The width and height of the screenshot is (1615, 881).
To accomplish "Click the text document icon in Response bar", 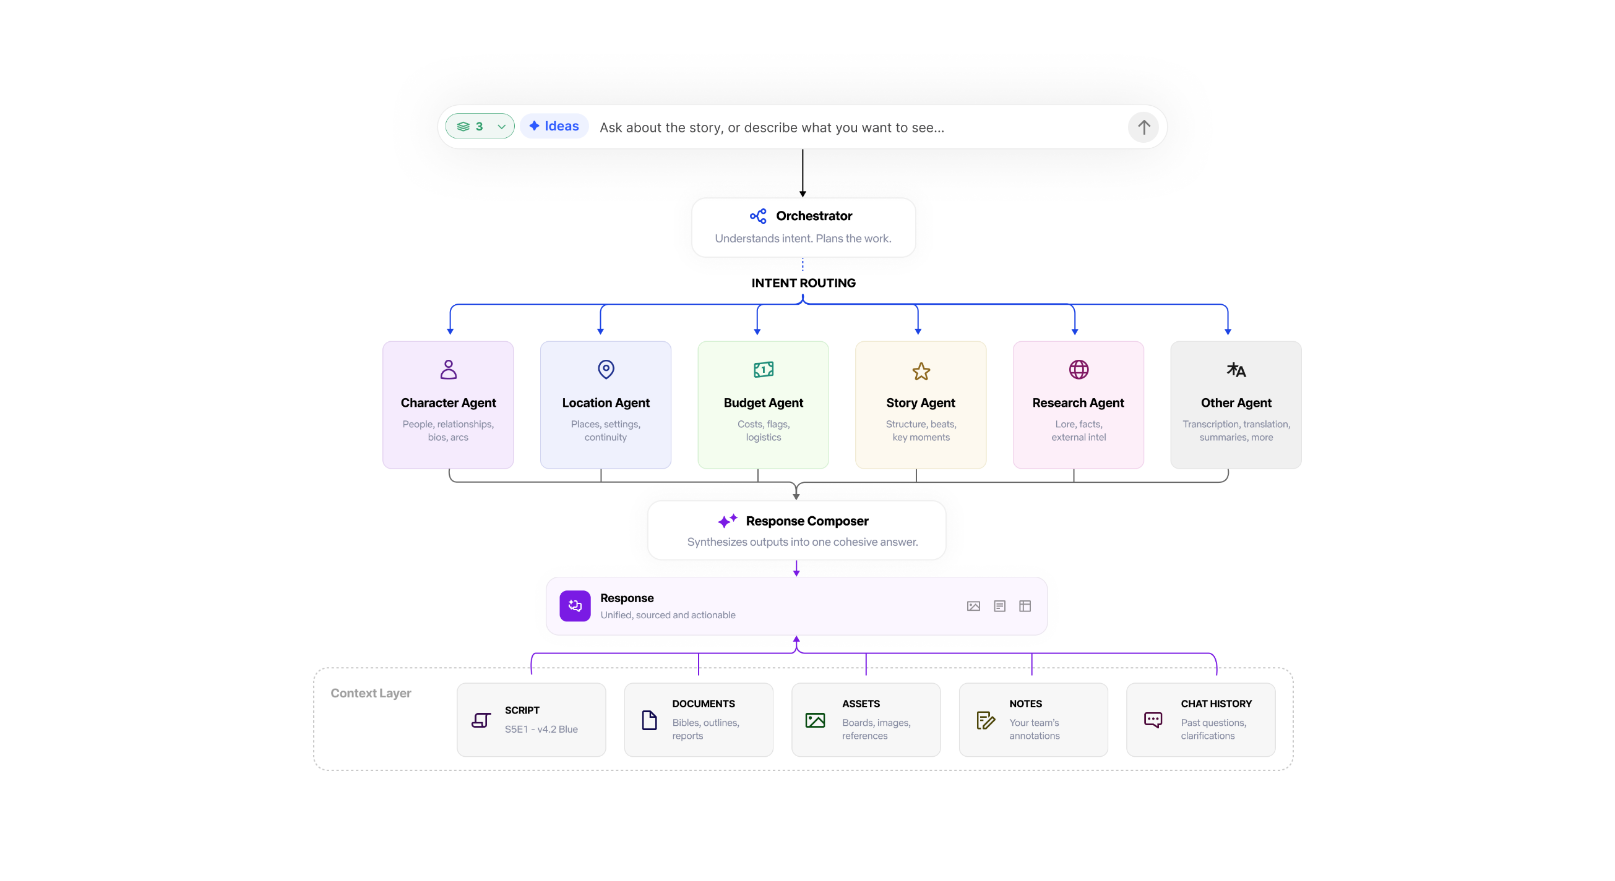I will 999,606.
